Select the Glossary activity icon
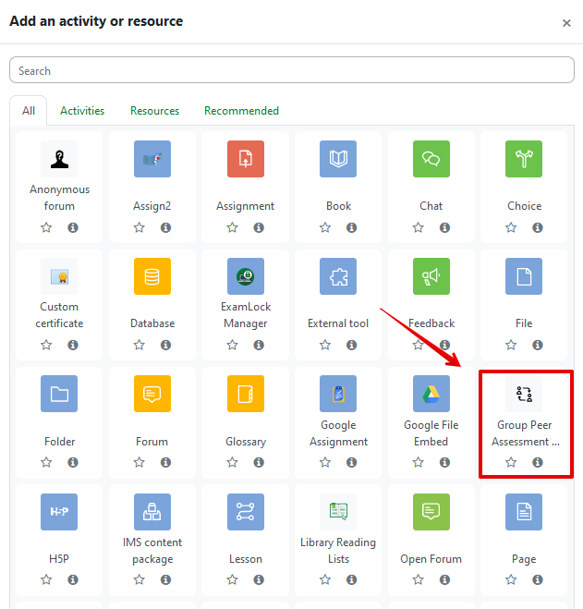 coord(246,394)
